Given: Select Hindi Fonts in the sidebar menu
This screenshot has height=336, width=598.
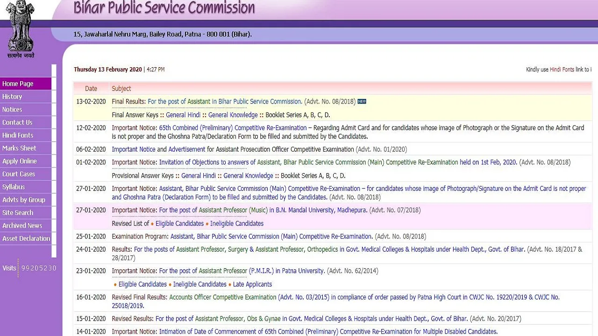Looking at the screenshot, I should pyautogui.click(x=26, y=135).
